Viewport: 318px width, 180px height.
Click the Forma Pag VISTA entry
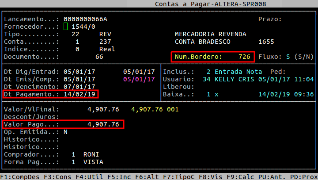click(x=93, y=162)
